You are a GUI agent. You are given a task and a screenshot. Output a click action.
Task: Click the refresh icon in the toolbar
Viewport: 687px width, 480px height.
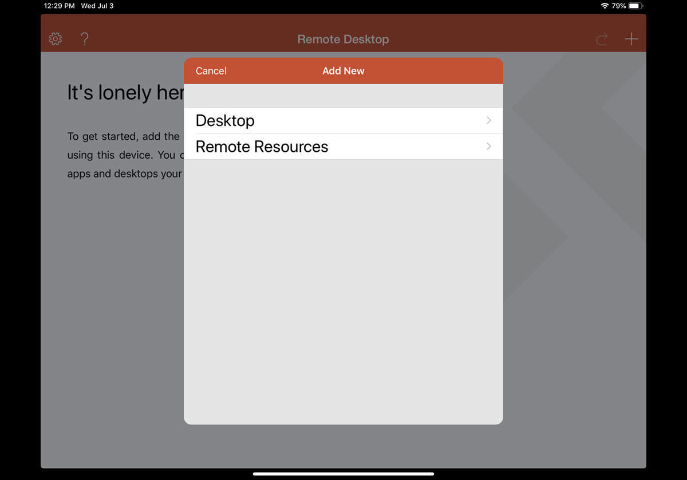coord(602,39)
